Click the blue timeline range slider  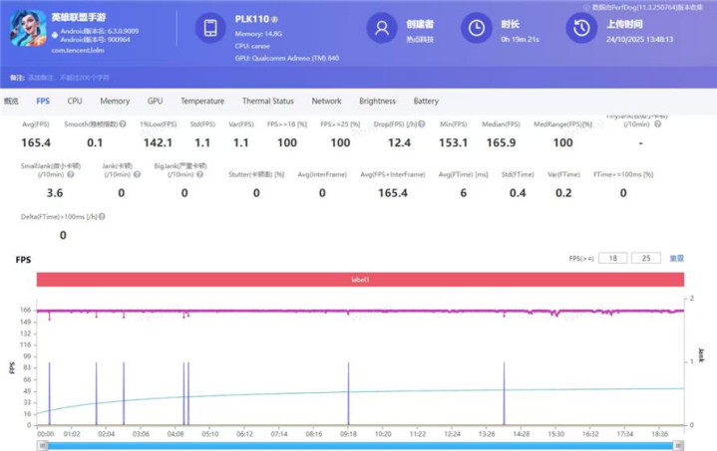(359, 445)
